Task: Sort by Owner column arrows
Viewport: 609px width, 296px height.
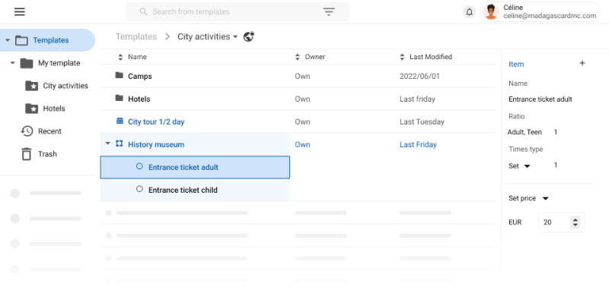Action: [x=298, y=57]
